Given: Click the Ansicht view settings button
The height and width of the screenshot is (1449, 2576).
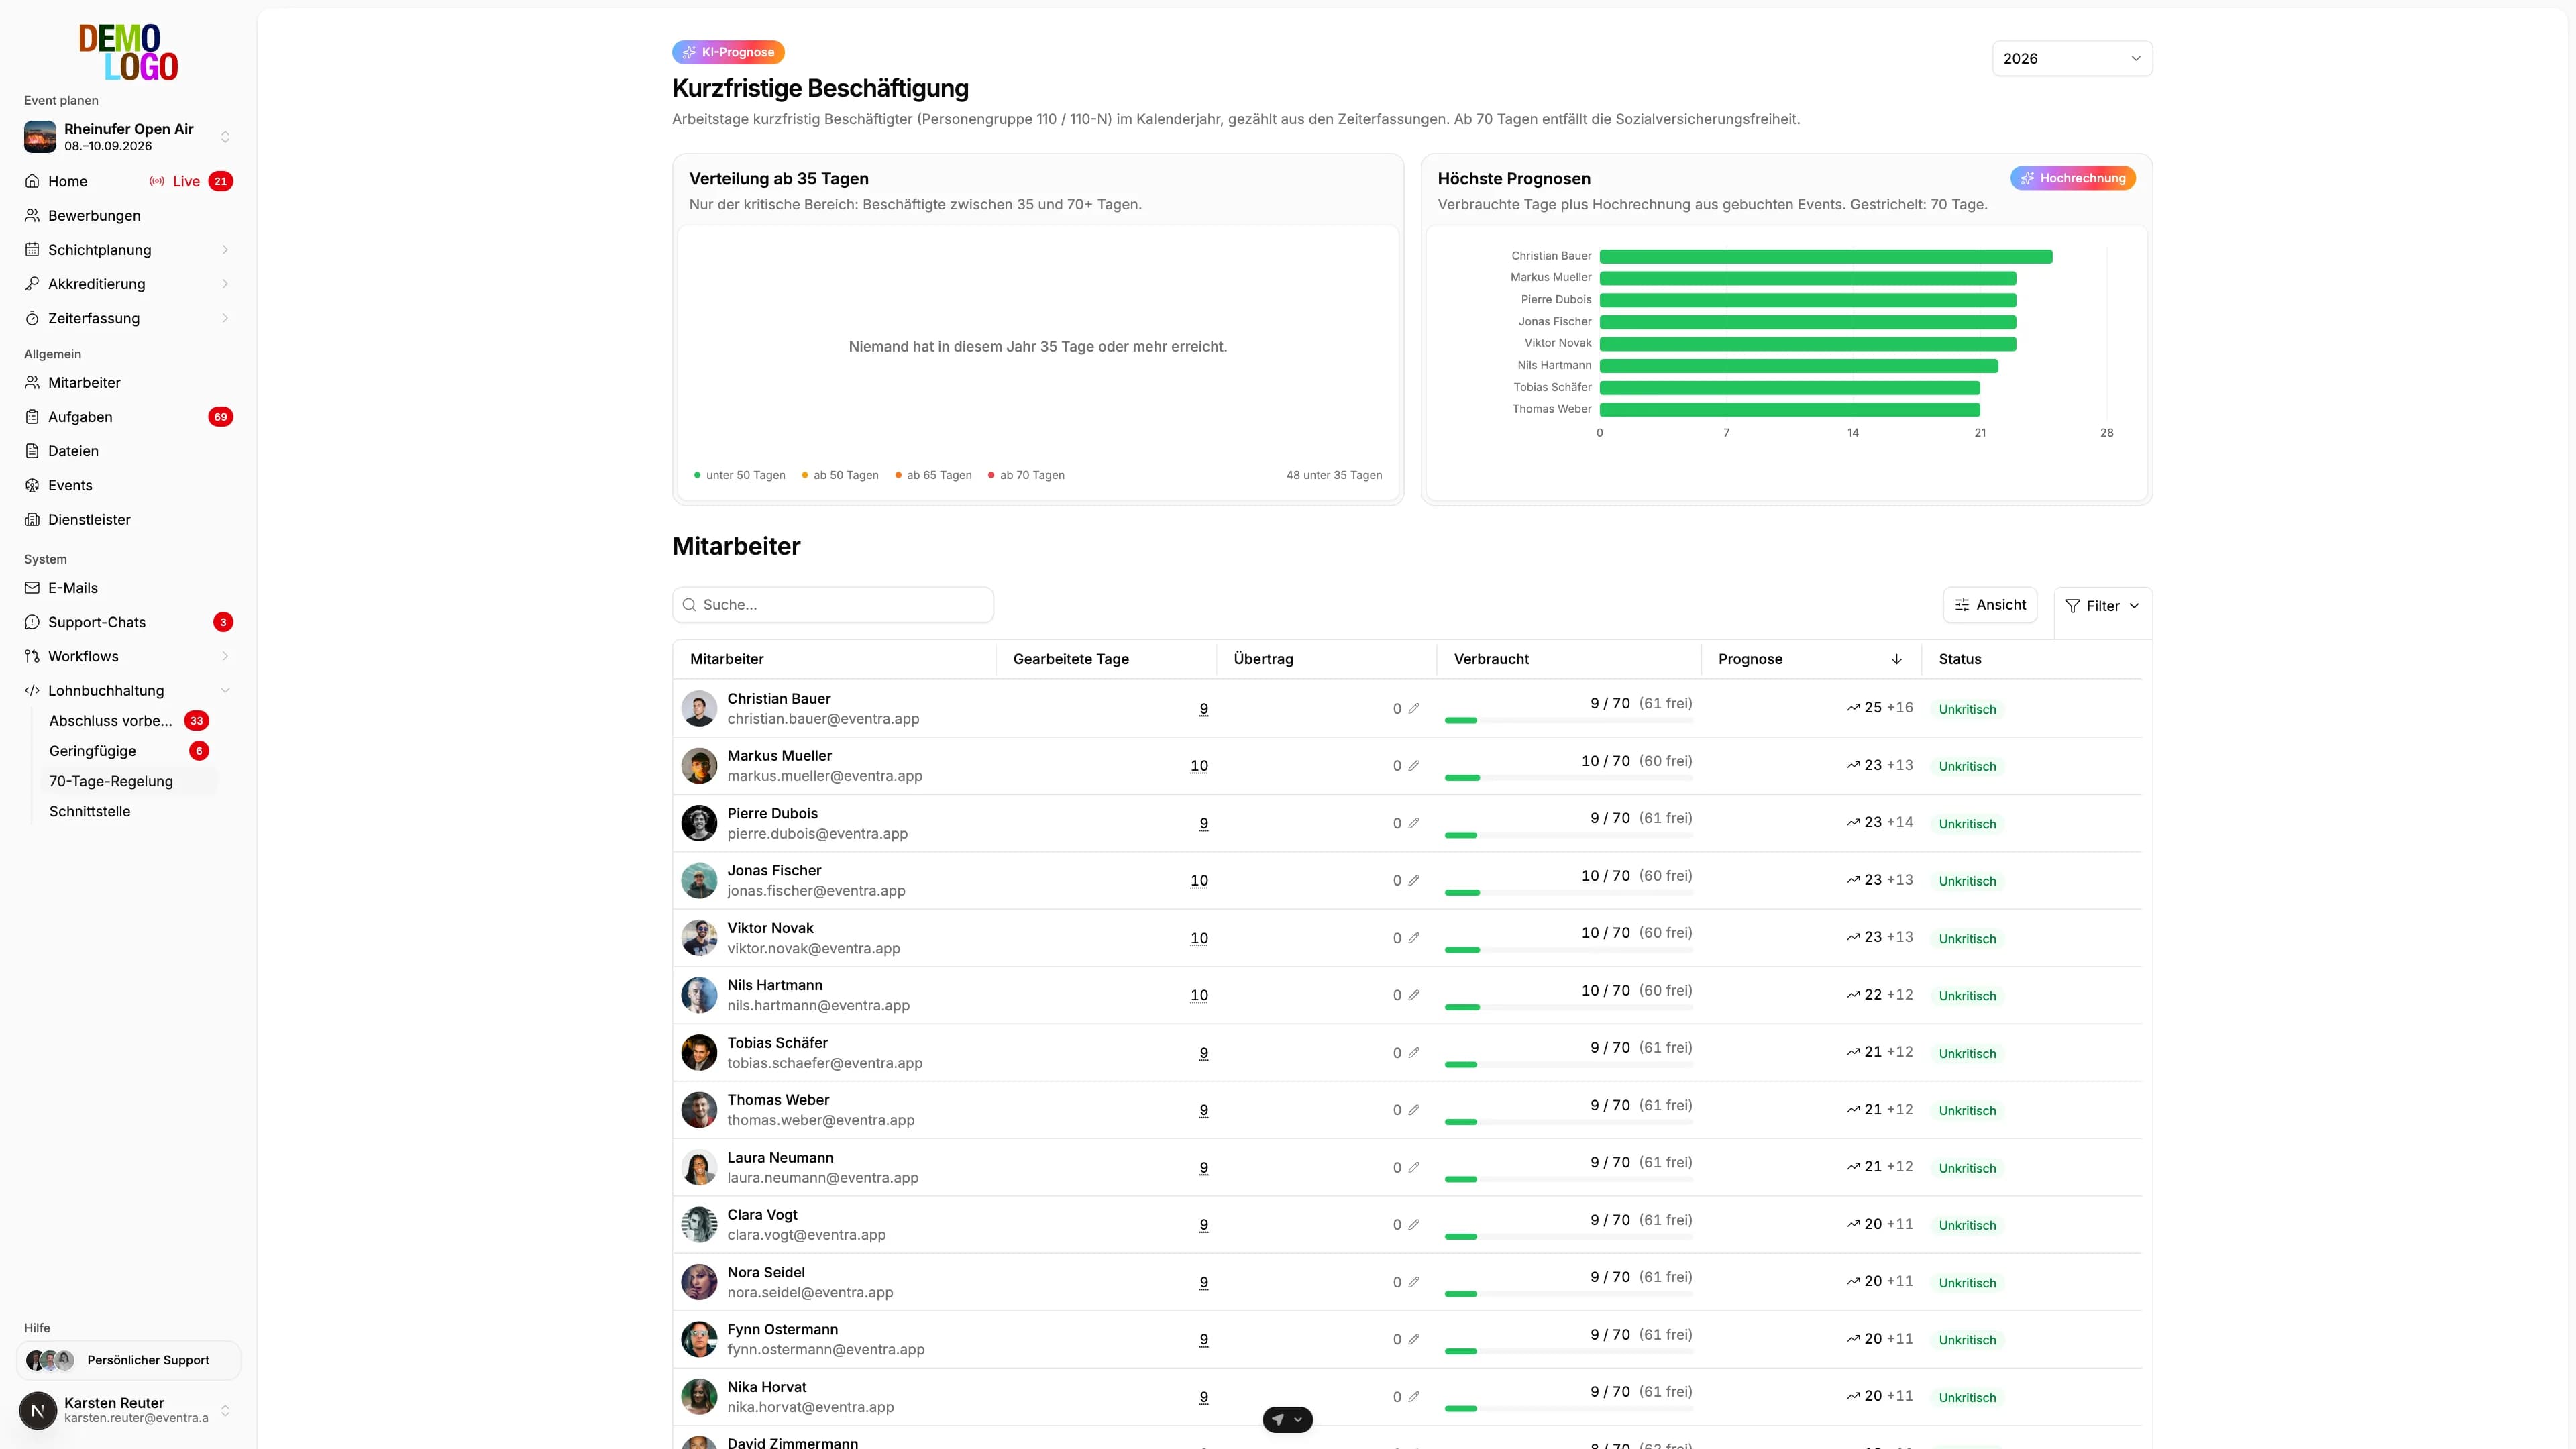Looking at the screenshot, I should click(x=1990, y=605).
